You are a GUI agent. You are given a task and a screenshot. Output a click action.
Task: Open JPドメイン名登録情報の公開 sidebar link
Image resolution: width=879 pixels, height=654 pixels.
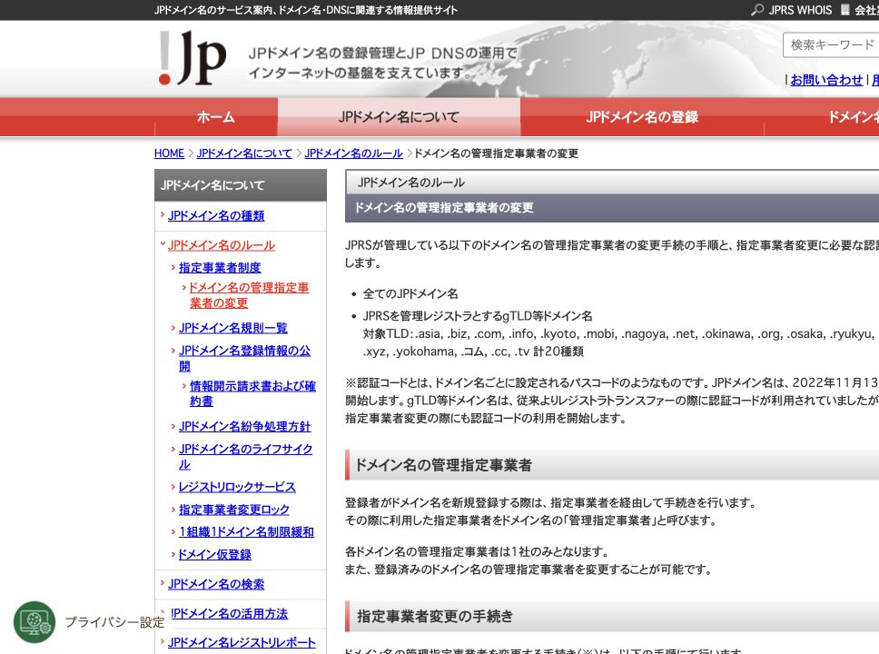244,358
